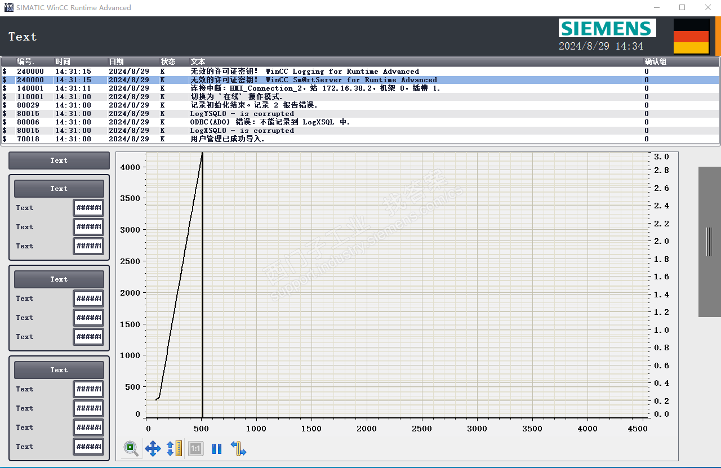Viewport: 721px width, 468px height.
Task: Activate the zoom area magnifier tool
Action: pyautogui.click(x=131, y=449)
